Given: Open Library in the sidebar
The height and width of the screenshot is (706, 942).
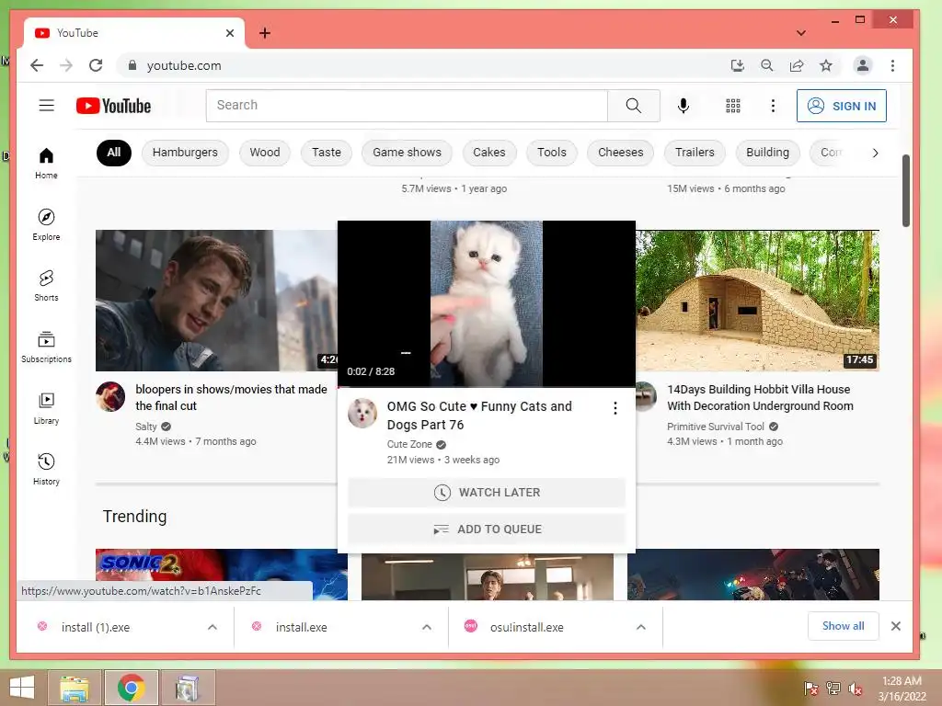Looking at the screenshot, I should 46,408.
